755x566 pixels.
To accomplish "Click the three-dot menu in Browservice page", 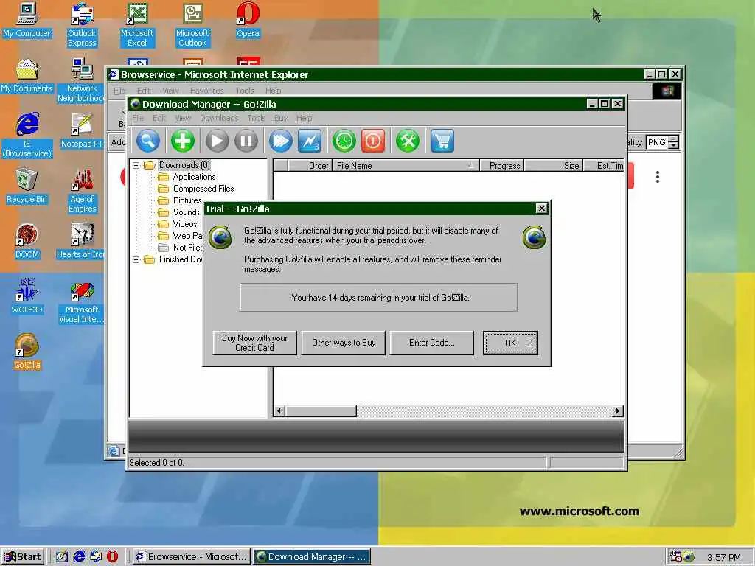I will (657, 177).
